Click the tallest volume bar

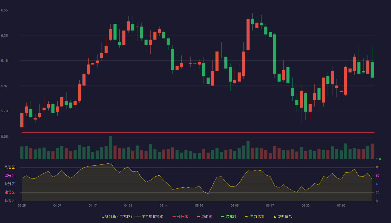click(x=111, y=147)
